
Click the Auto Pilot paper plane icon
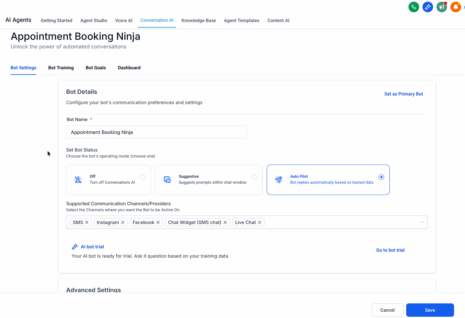pyautogui.click(x=279, y=180)
